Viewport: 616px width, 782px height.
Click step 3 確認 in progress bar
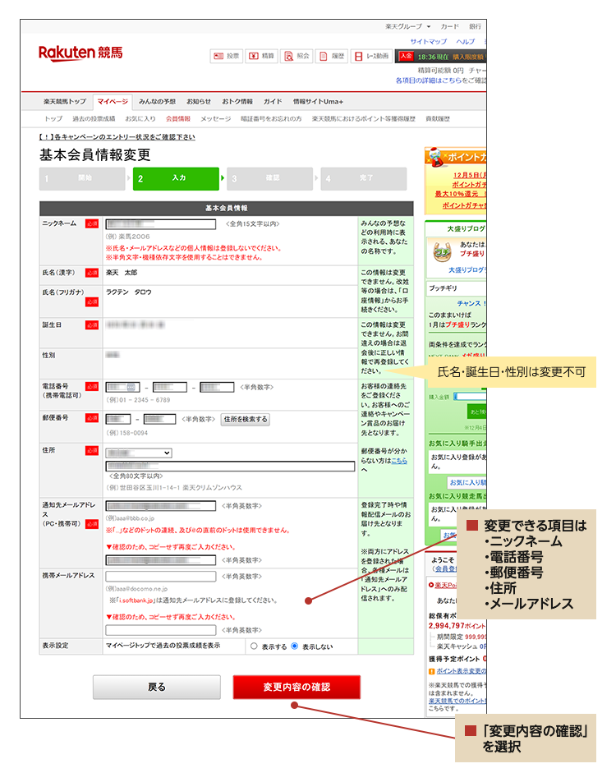tap(270, 178)
